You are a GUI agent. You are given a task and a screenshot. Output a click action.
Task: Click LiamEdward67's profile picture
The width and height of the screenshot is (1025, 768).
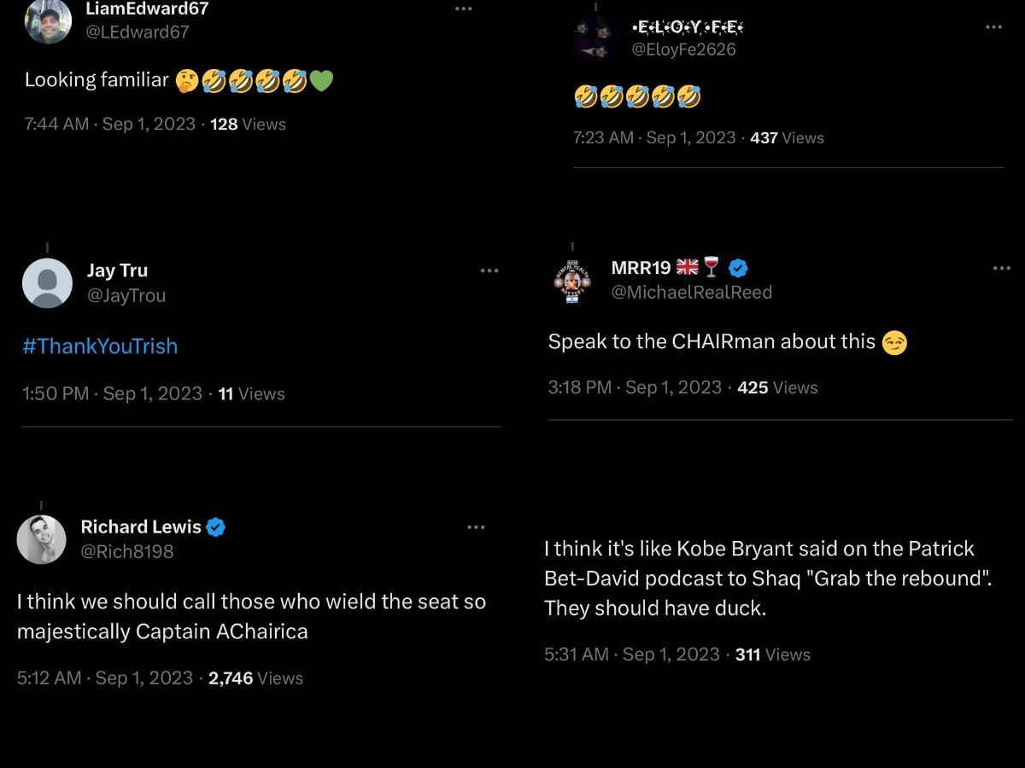point(48,20)
